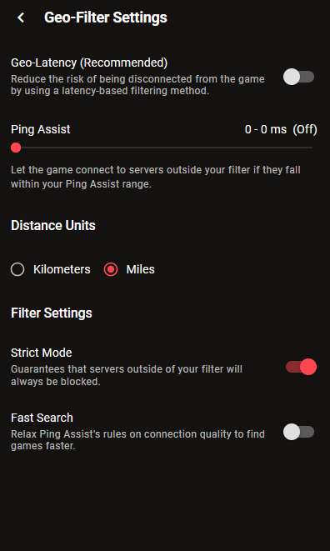Click the Ping Assist label

click(x=41, y=129)
